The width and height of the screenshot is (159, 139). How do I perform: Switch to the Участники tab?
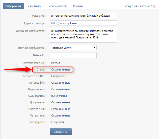[35, 6]
